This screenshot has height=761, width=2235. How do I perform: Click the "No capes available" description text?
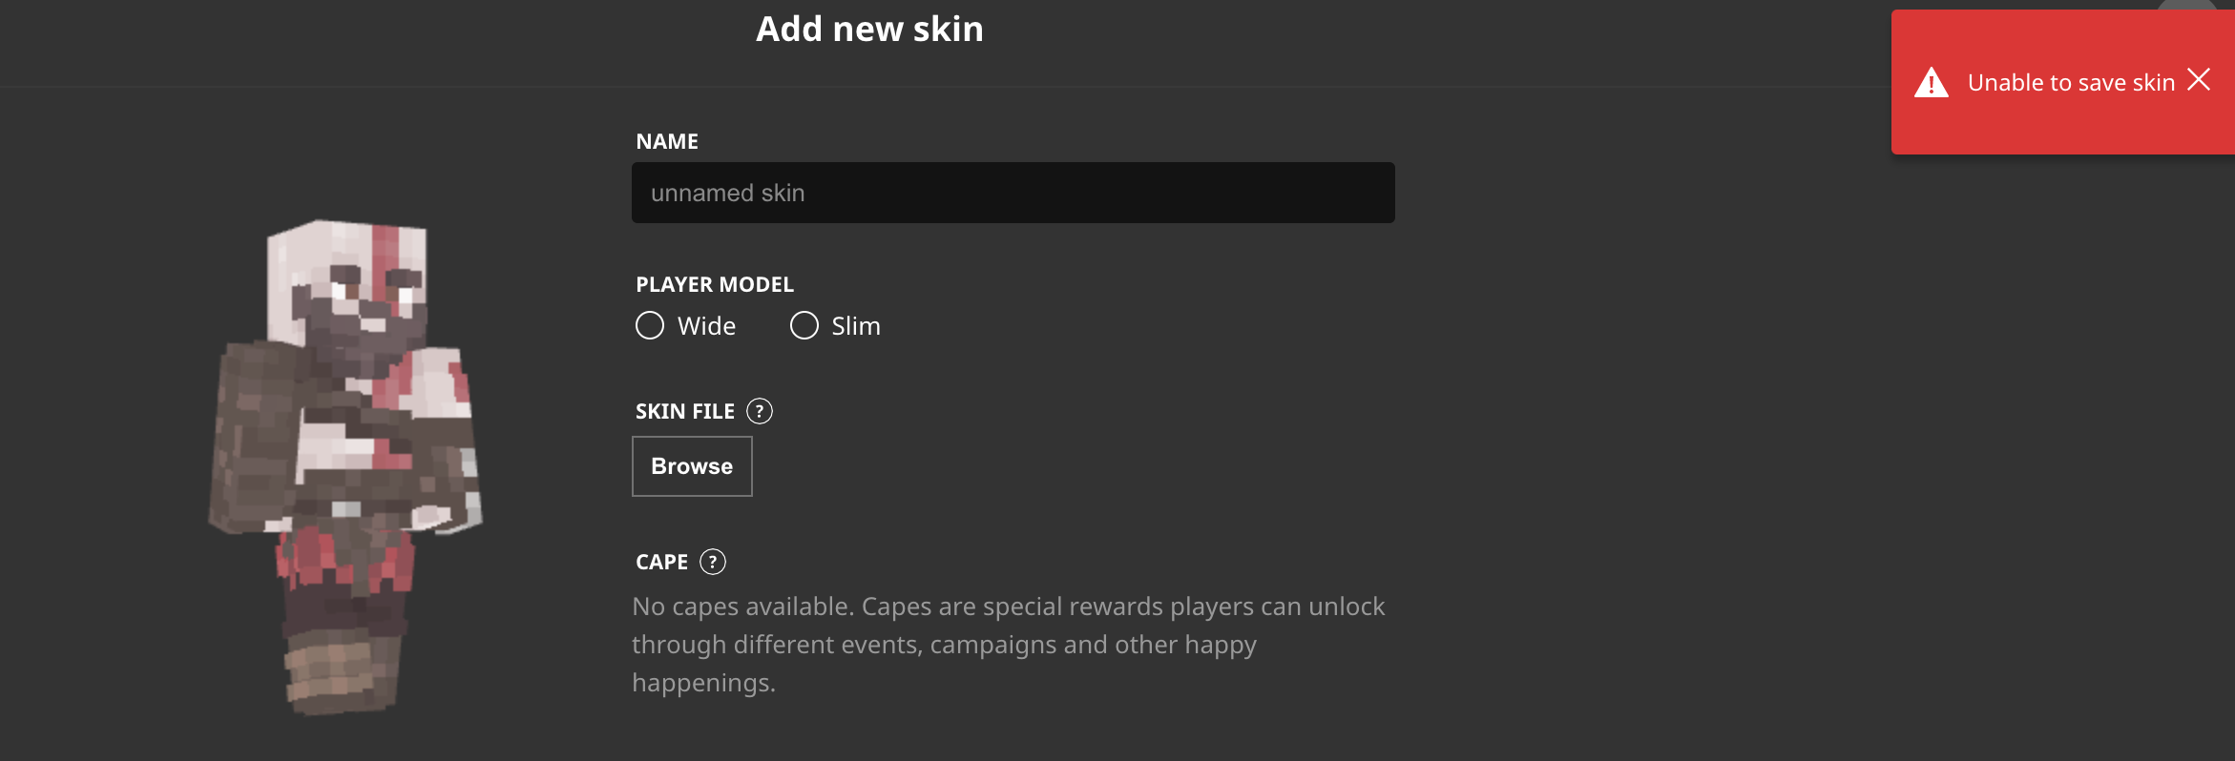(1008, 645)
